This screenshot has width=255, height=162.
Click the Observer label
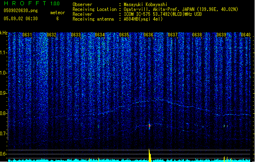82,4
